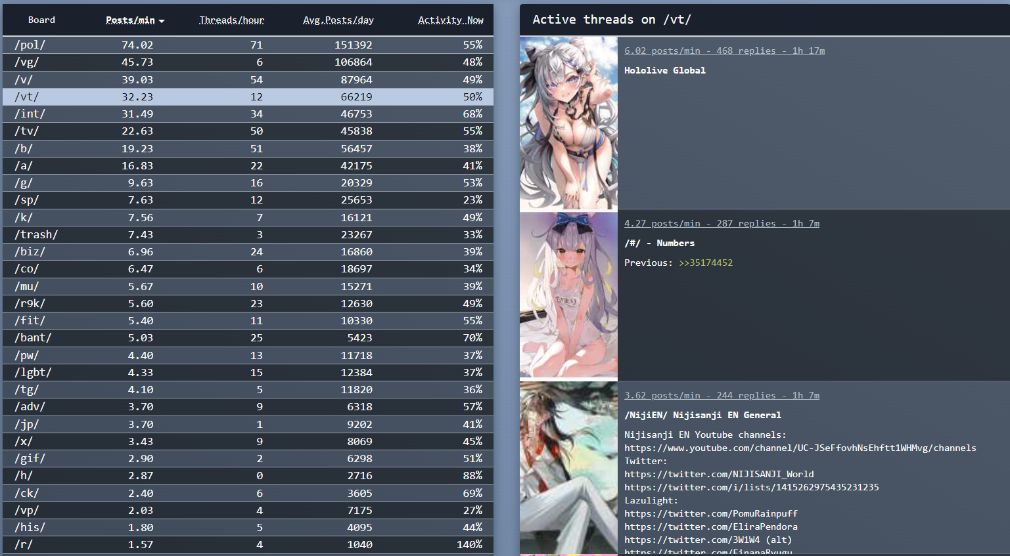Select the /tg/ board row
The height and width of the screenshot is (556, 1010).
click(248, 390)
